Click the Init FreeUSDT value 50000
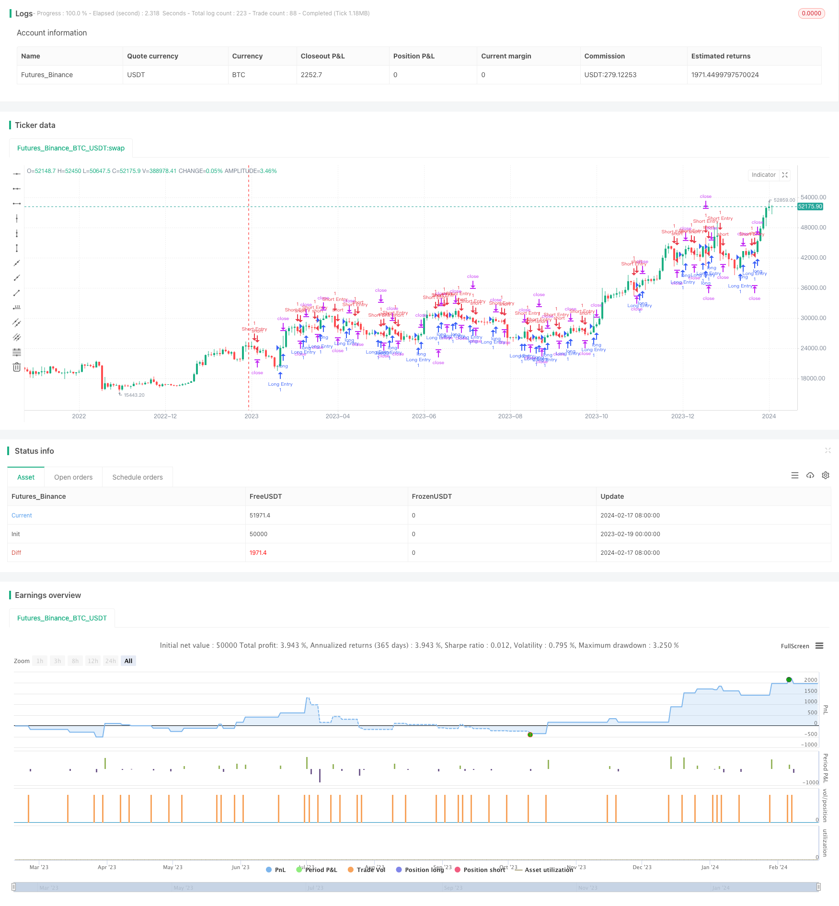Image resolution: width=839 pixels, height=906 pixels. click(258, 534)
